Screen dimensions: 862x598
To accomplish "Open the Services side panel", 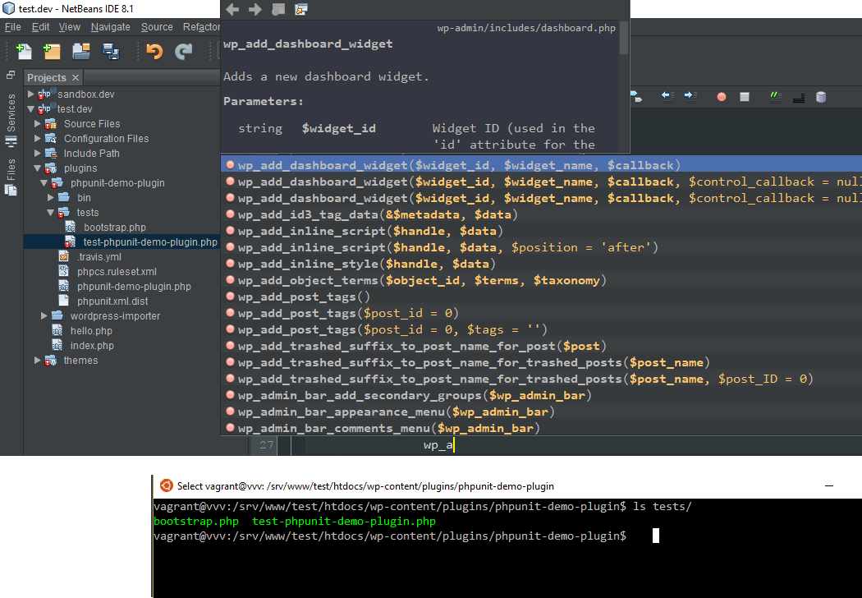I will (x=11, y=119).
